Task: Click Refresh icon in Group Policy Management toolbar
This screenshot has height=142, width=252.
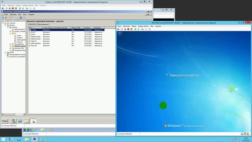Action: pos(17,18)
